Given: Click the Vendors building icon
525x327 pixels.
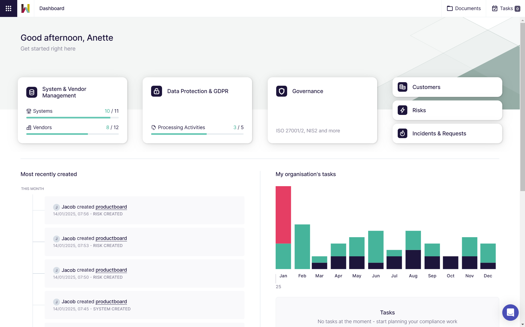Looking at the screenshot, I should pyautogui.click(x=29, y=127).
